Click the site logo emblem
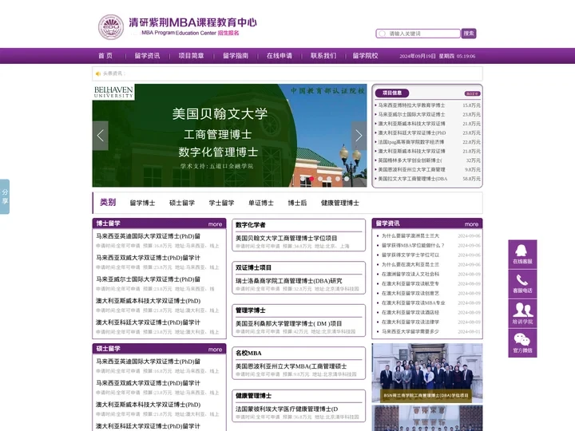Viewport: 575px width, 431px height. coord(111,27)
